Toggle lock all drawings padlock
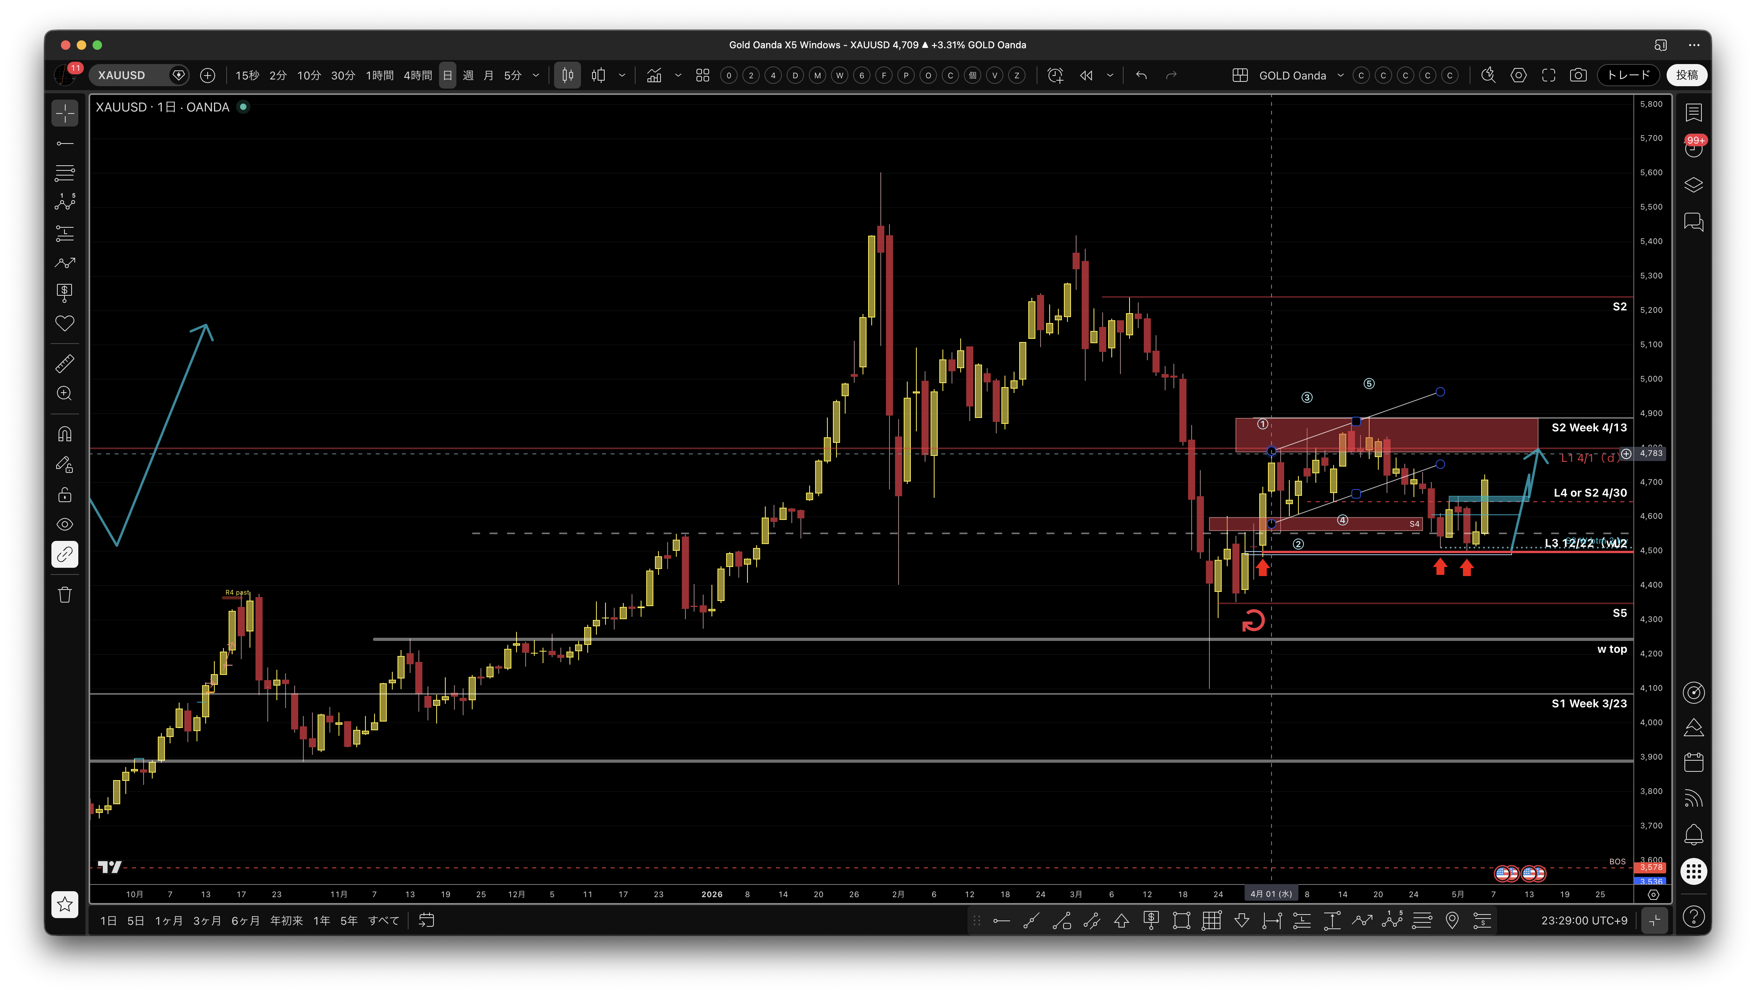The width and height of the screenshot is (1756, 994). tap(65, 494)
